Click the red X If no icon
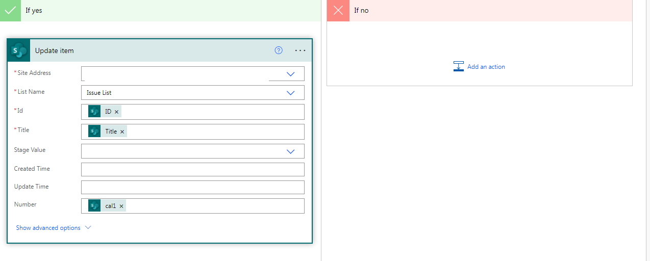 tap(338, 10)
